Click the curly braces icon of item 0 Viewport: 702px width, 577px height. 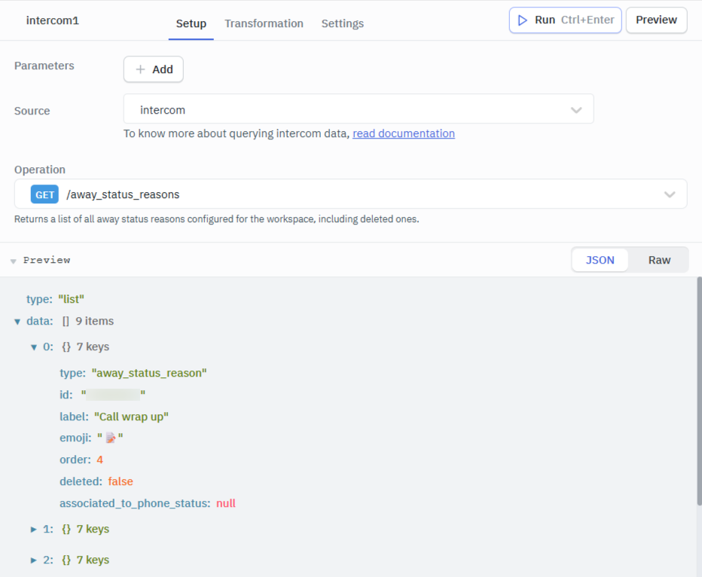tap(66, 347)
